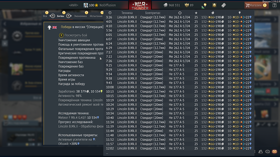
Task: Click the research lightbulb icon in top bar
Action: pos(205,5)
